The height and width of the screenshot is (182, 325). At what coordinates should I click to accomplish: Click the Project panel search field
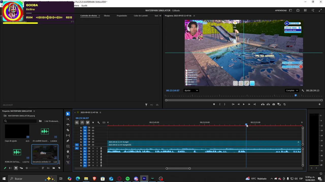coord(20,121)
